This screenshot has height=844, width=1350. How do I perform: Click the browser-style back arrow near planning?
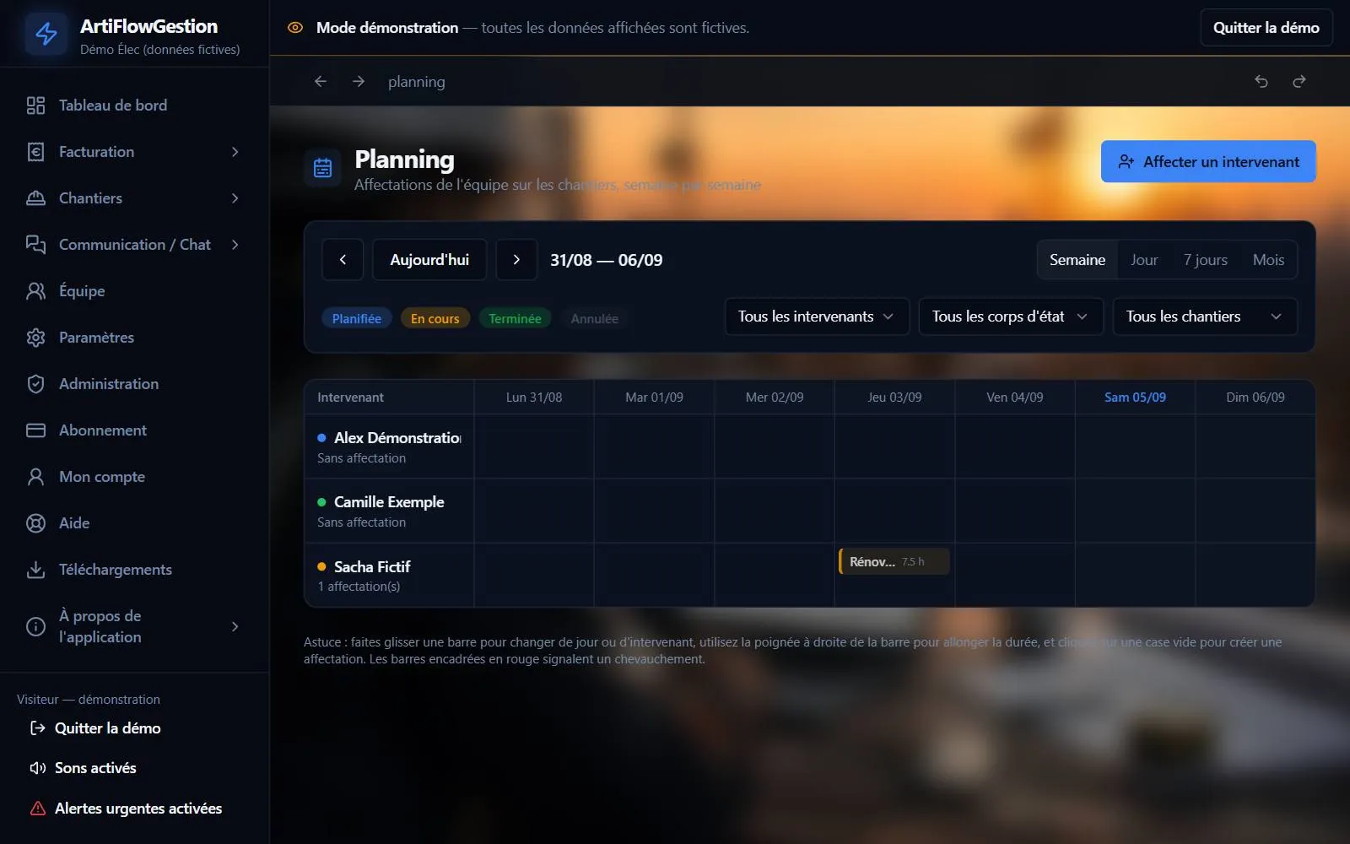pyautogui.click(x=321, y=81)
